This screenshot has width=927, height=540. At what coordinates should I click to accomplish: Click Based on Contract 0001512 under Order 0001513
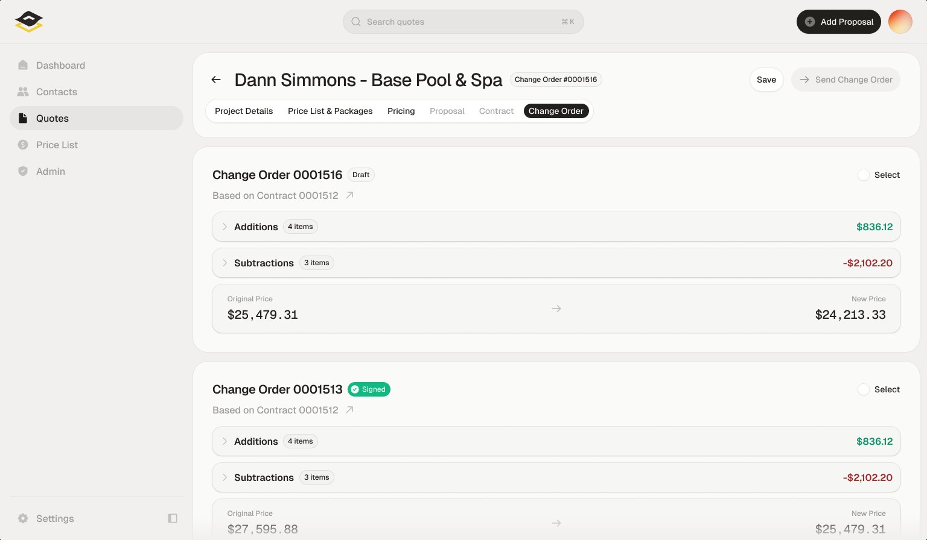pos(275,410)
